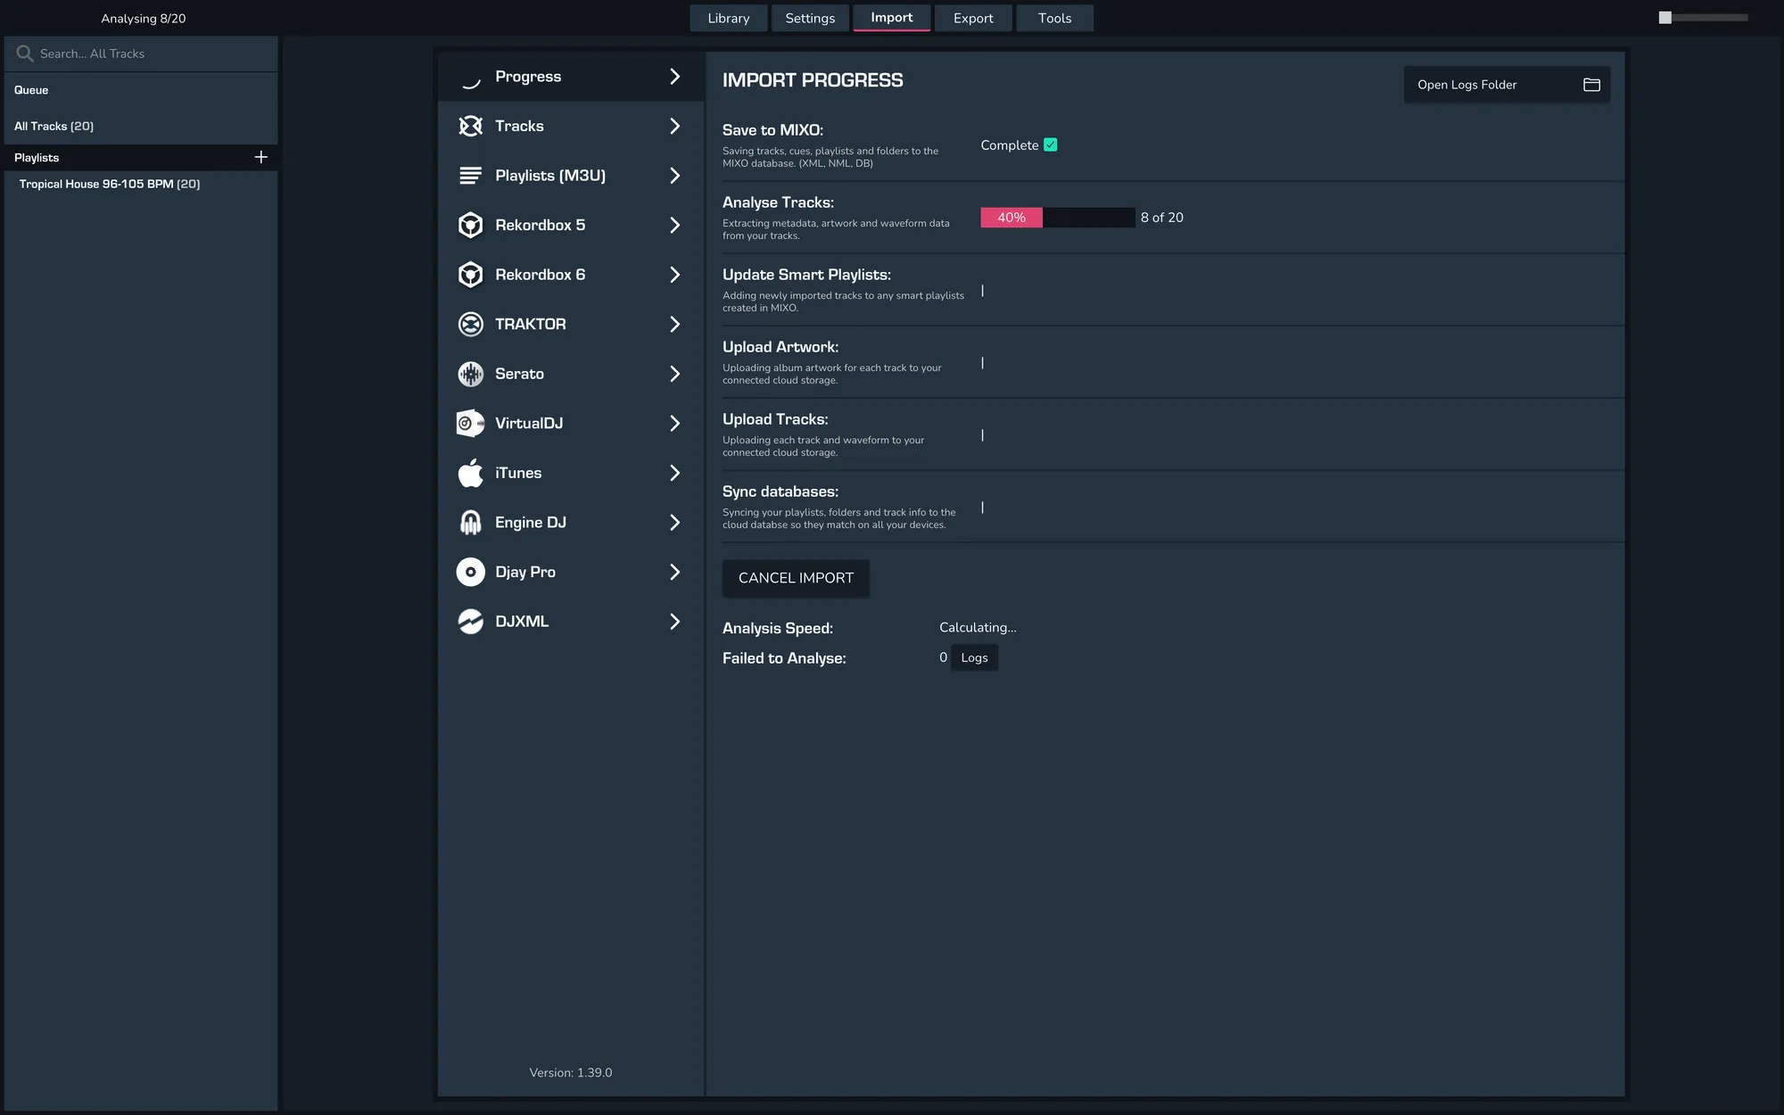Image resolution: width=1784 pixels, height=1115 pixels.
Task: Expand Playlists (M3U) chevron arrow
Action: tap(674, 176)
